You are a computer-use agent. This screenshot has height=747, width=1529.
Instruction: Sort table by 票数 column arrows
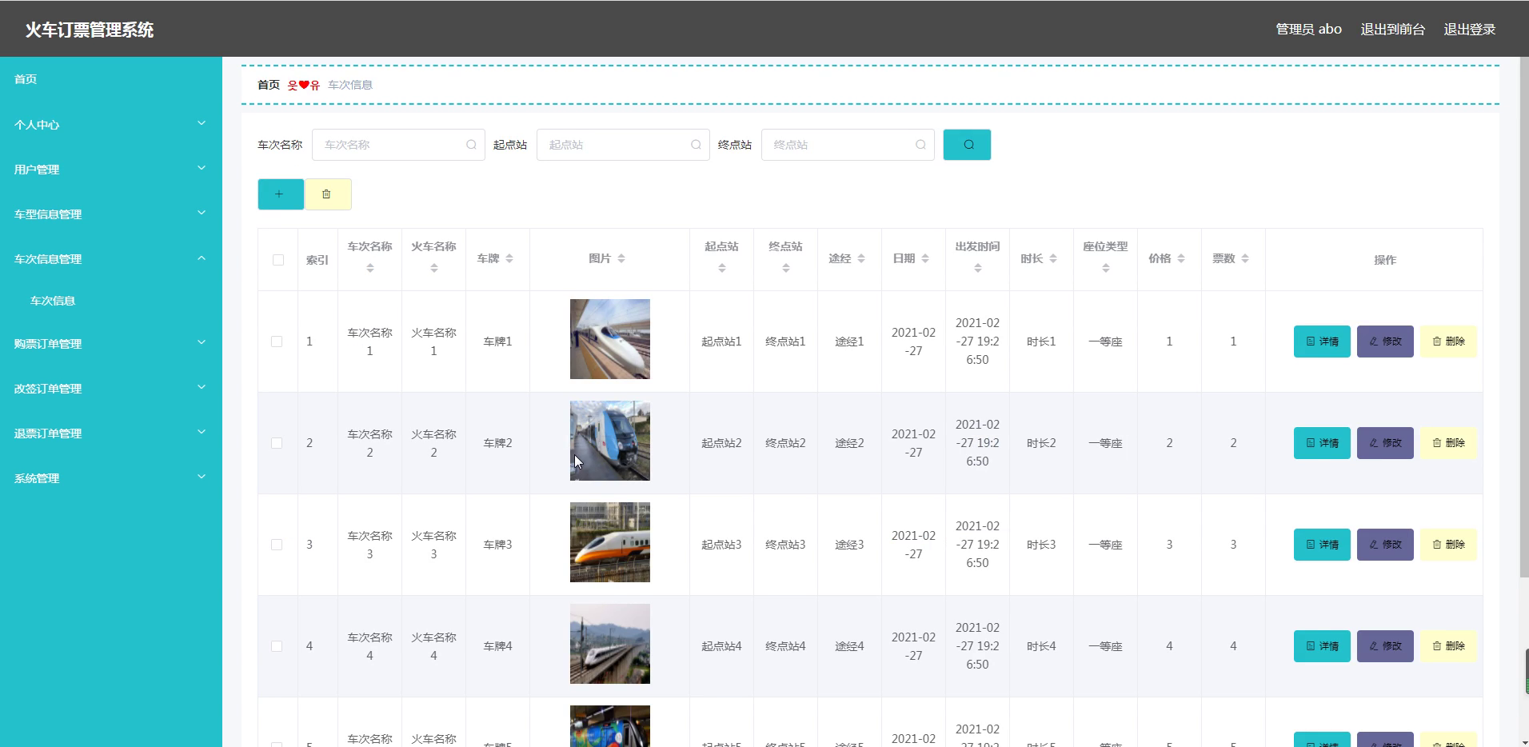pos(1245,258)
